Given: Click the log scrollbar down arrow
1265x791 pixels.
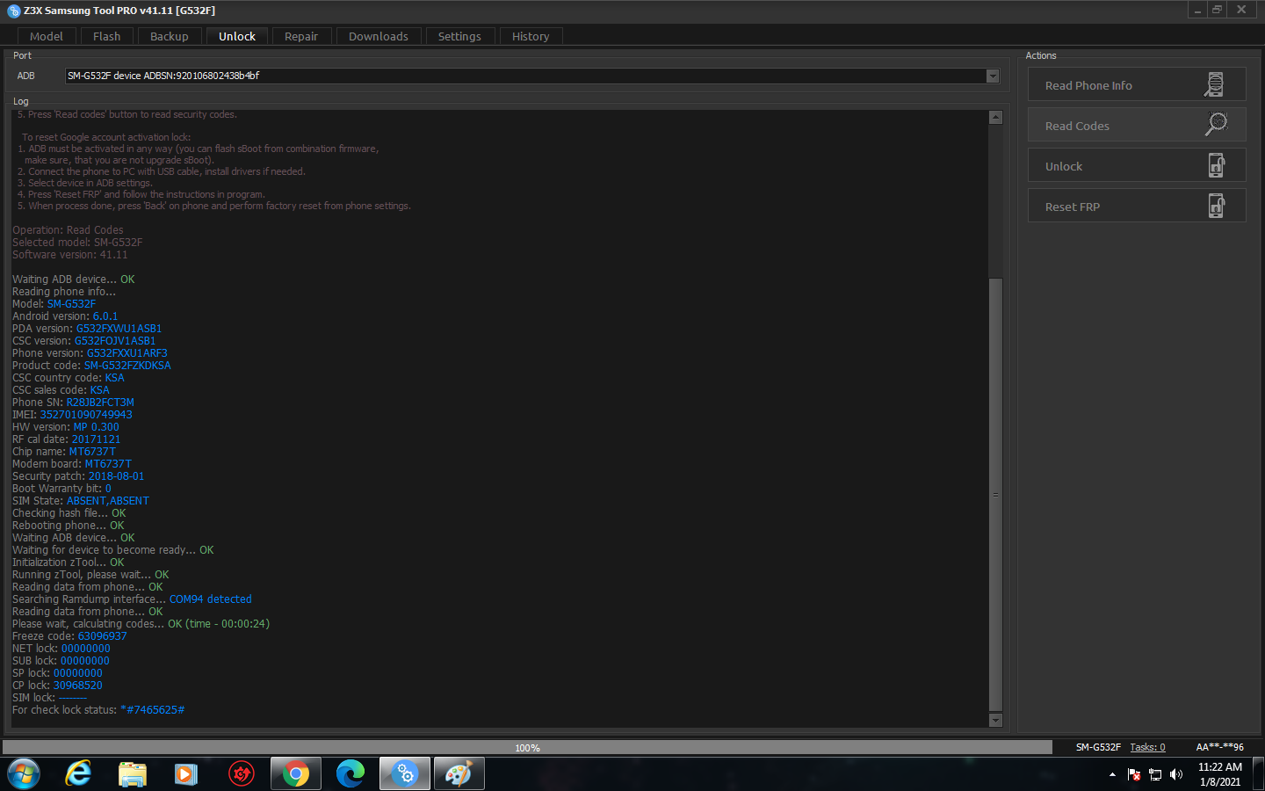Looking at the screenshot, I should 995,720.
